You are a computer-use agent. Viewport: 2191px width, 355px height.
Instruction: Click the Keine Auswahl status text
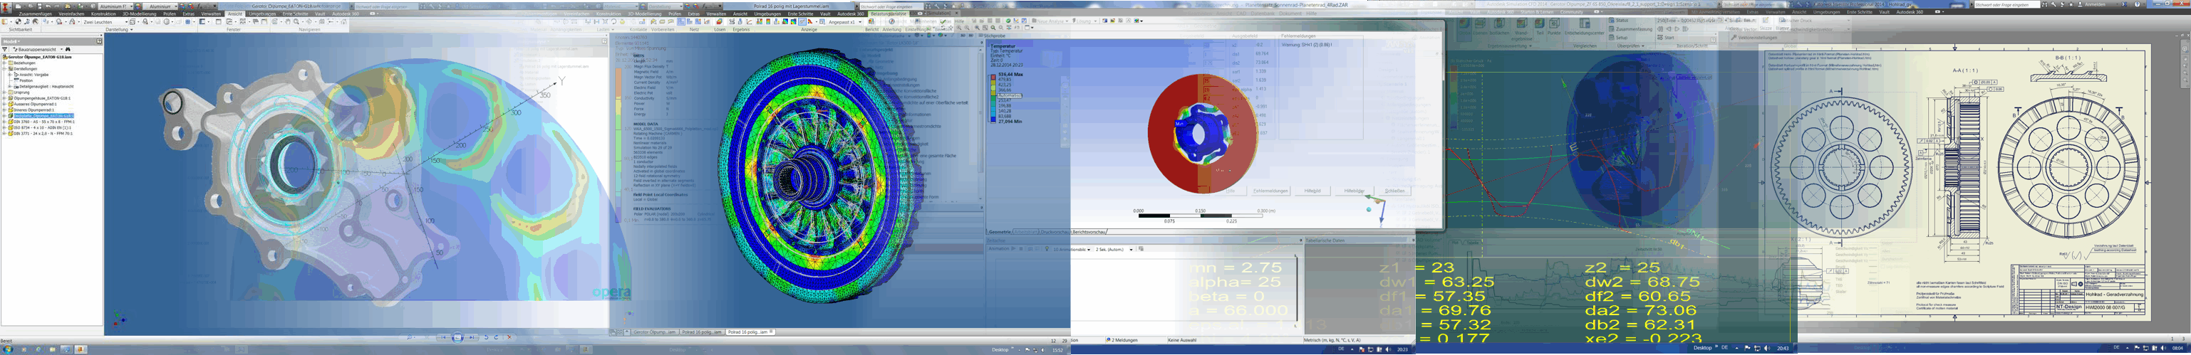pyautogui.click(x=1181, y=340)
